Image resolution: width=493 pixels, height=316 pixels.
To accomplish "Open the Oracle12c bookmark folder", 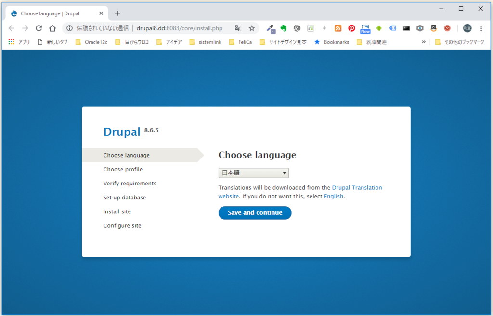I will pyautogui.click(x=91, y=42).
